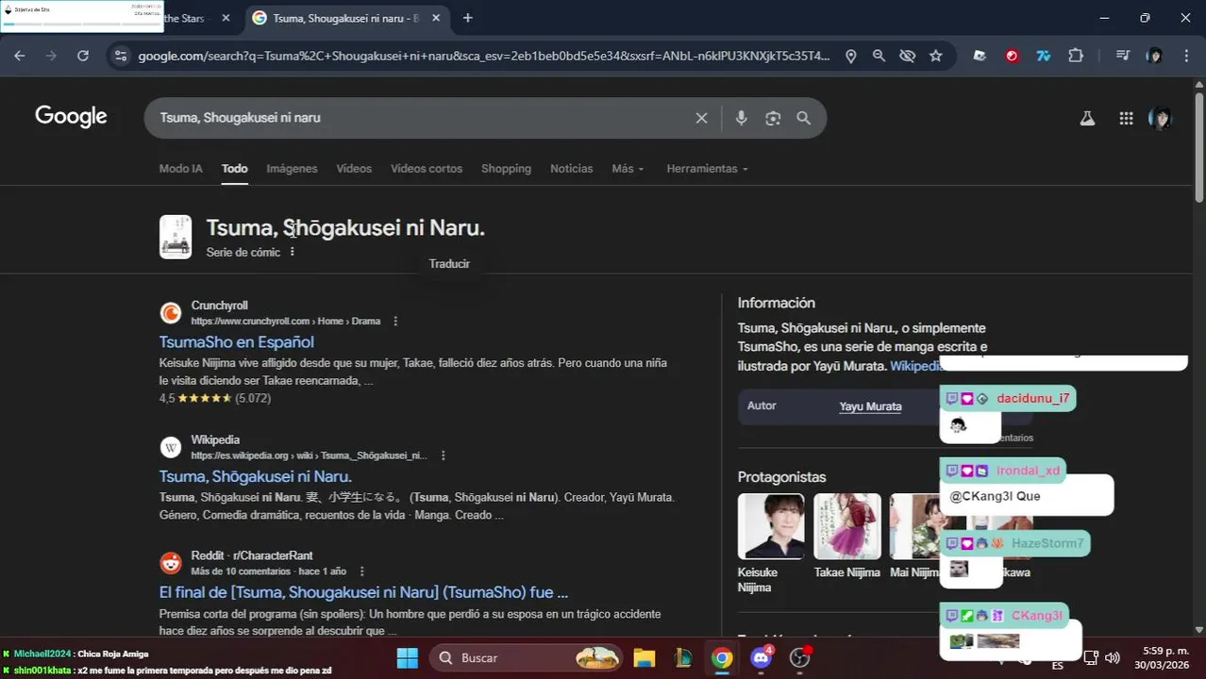The width and height of the screenshot is (1206, 679).
Task: Follow the Wikipedia link in Información panel
Action: tap(917, 366)
